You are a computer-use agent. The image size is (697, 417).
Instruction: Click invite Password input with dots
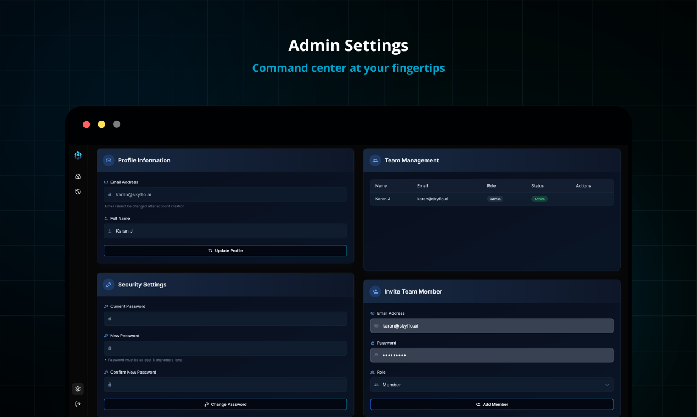pyautogui.click(x=492, y=355)
